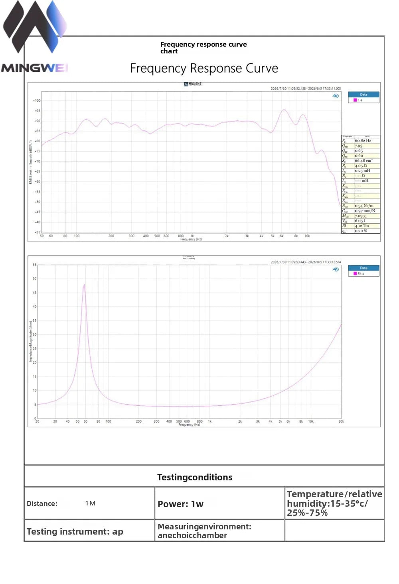Click the frequency response graph's timestamp ending 17:33:11.003
This screenshot has width=399, height=584.
pyautogui.click(x=306, y=88)
